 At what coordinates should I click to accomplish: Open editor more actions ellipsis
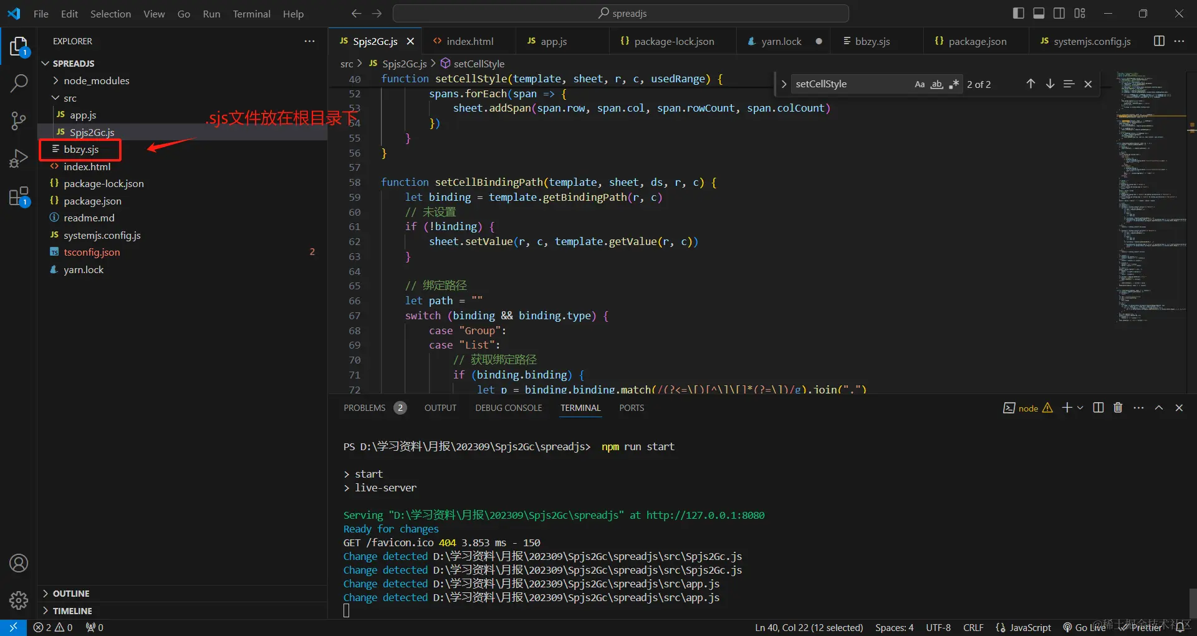(x=1179, y=41)
